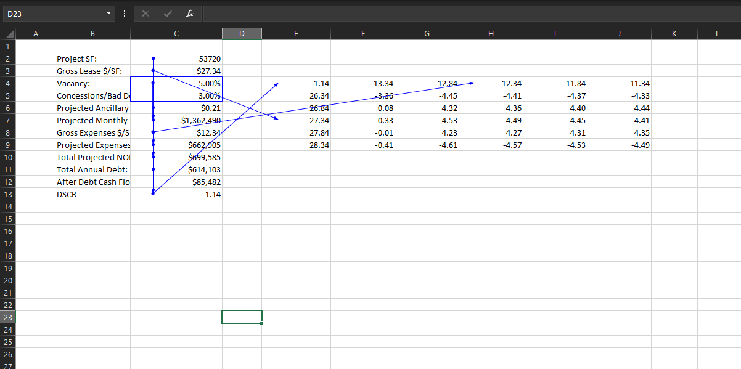Screen dimensions: 741x369
Task: Click the -4.61 cell
Action: (x=427, y=145)
